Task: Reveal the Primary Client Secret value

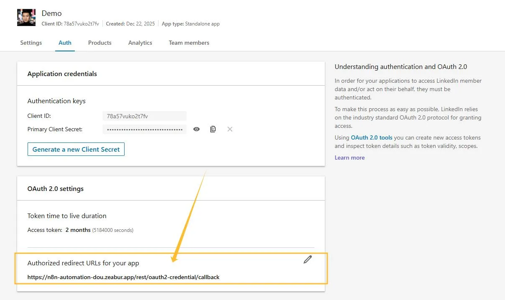Action: pos(196,129)
